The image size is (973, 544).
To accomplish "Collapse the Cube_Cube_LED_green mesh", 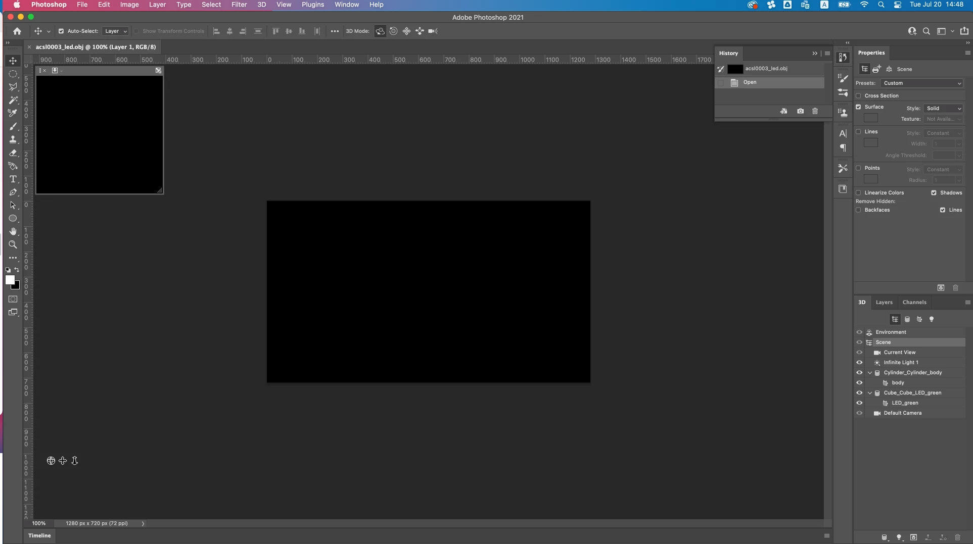I will [x=870, y=393].
